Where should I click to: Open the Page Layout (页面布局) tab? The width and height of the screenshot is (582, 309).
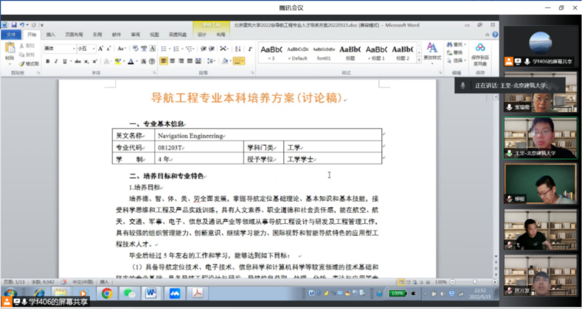point(74,35)
